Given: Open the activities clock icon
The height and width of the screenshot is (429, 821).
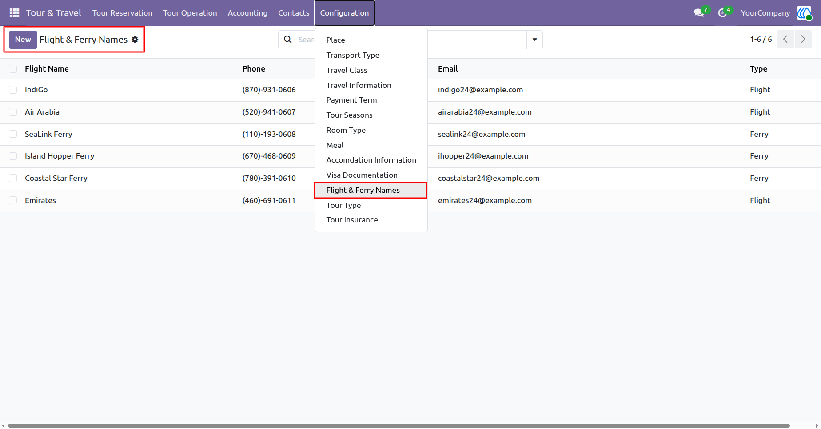Looking at the screenshot, I should 723,13.
